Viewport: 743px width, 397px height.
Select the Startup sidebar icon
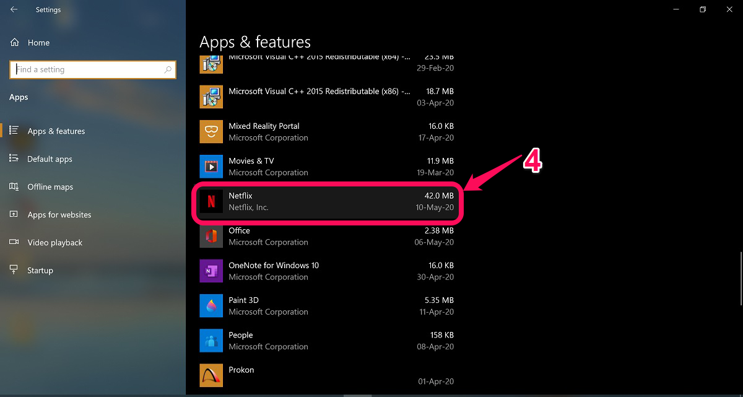(x=14, y=270)
